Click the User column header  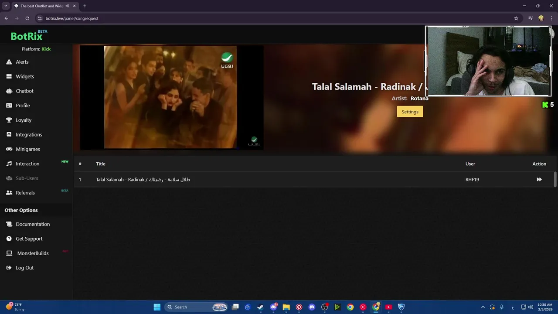(470, 164)
